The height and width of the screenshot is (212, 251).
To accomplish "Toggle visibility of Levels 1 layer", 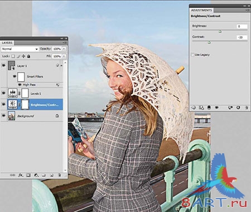I will point(3,93).
